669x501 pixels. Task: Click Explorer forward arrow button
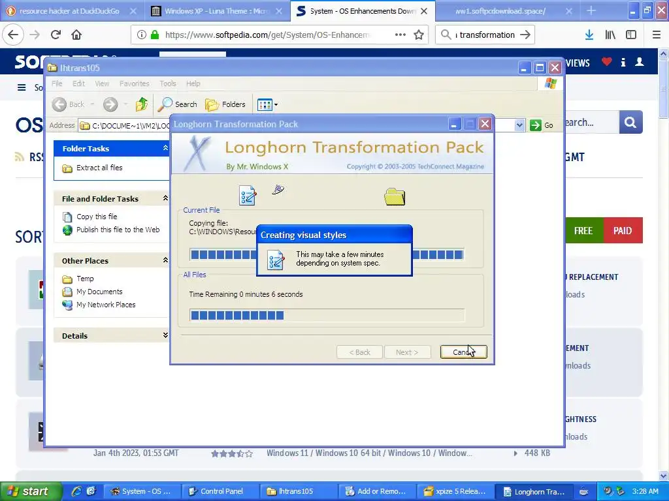point(110,104)
